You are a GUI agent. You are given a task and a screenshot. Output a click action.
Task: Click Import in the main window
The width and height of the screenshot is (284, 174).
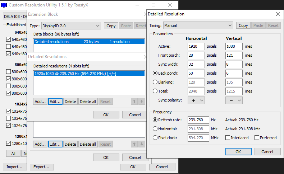[x=14, y=167]
